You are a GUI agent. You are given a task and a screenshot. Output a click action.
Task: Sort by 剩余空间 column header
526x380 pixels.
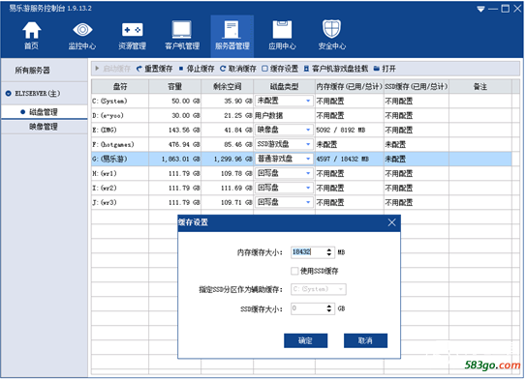pos(227,87)
